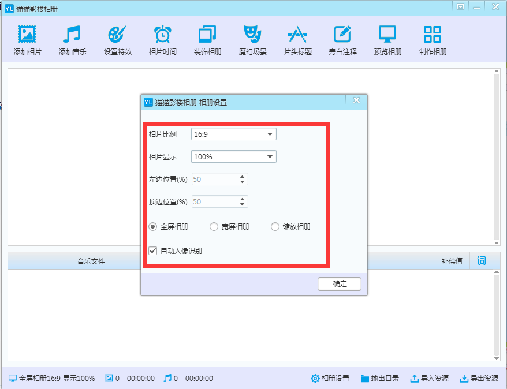
Task: Click the 补偿值 column header
Action: [452, 261]
